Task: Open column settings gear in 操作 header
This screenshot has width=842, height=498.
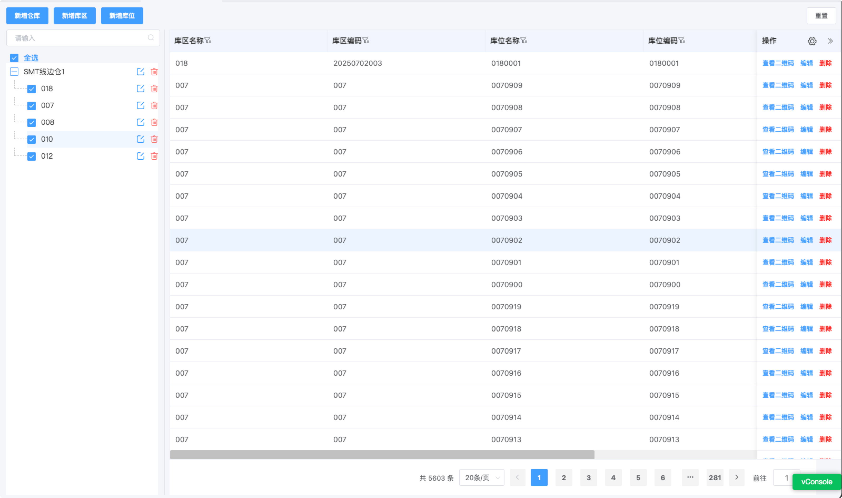Action: (812, 41)
